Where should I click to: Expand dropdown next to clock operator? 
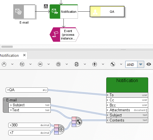click(x=67, y=64)
